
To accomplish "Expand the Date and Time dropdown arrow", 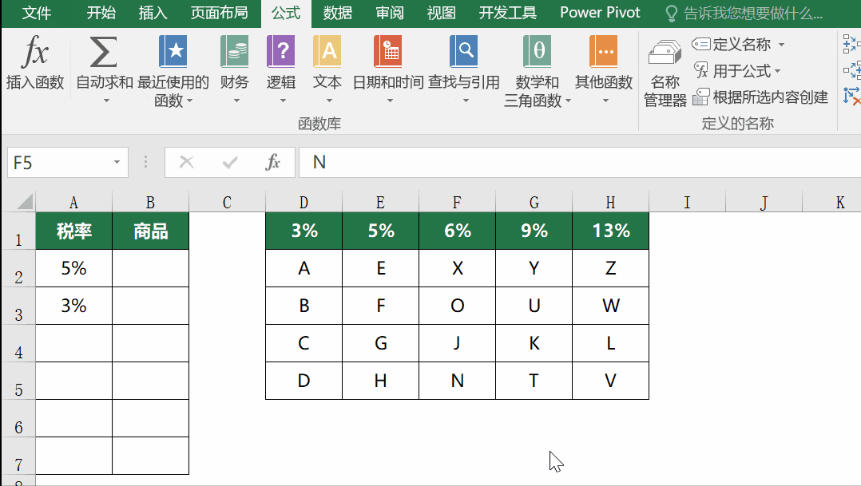I will tap(390, 101).
